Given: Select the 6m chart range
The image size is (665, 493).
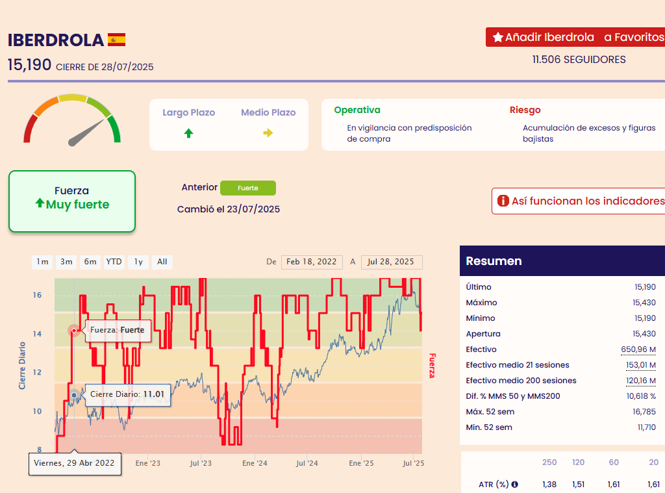Looking at the screenshot, I should (x=90, y=262).
